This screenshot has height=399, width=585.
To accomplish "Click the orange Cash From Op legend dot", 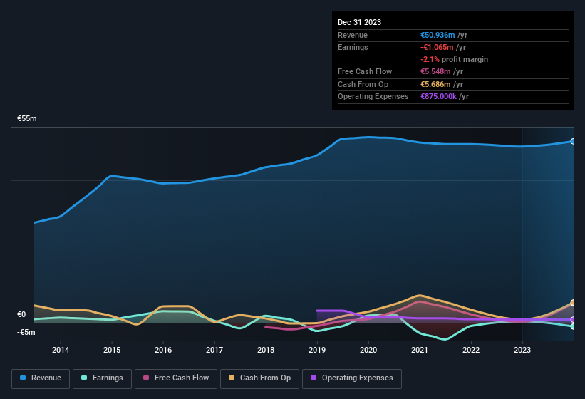I will click(x=232, y=378).
